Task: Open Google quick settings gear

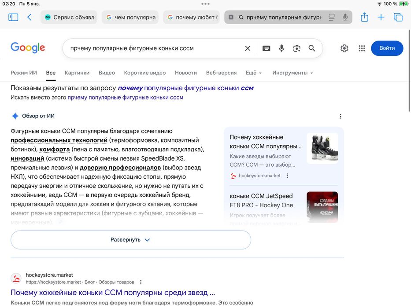Action: coord(344,48)
